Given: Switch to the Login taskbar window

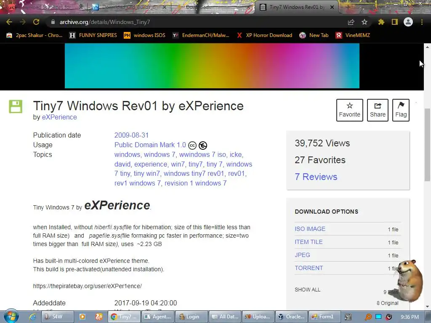Looking at the screenshot, I should point(191,317).
